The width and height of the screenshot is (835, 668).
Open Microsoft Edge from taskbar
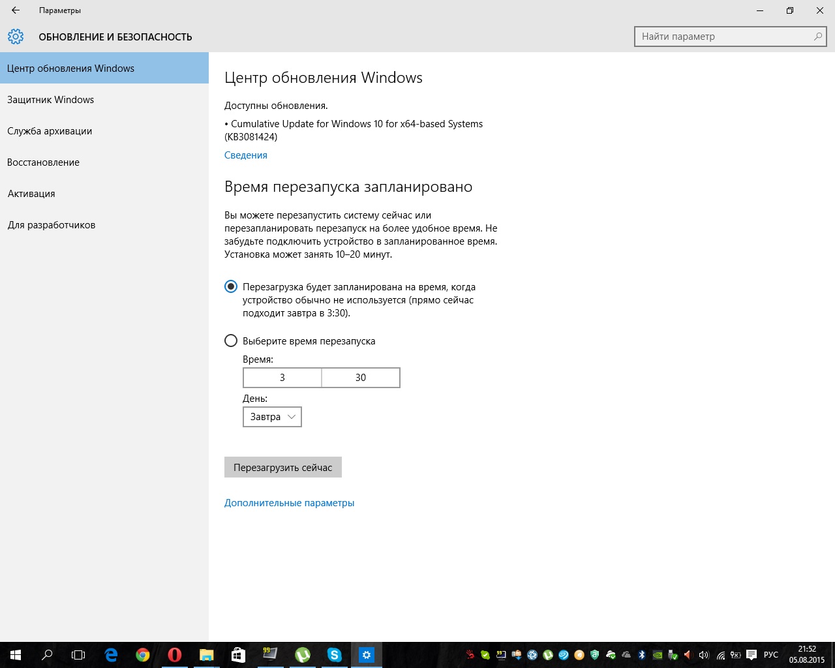111,655
